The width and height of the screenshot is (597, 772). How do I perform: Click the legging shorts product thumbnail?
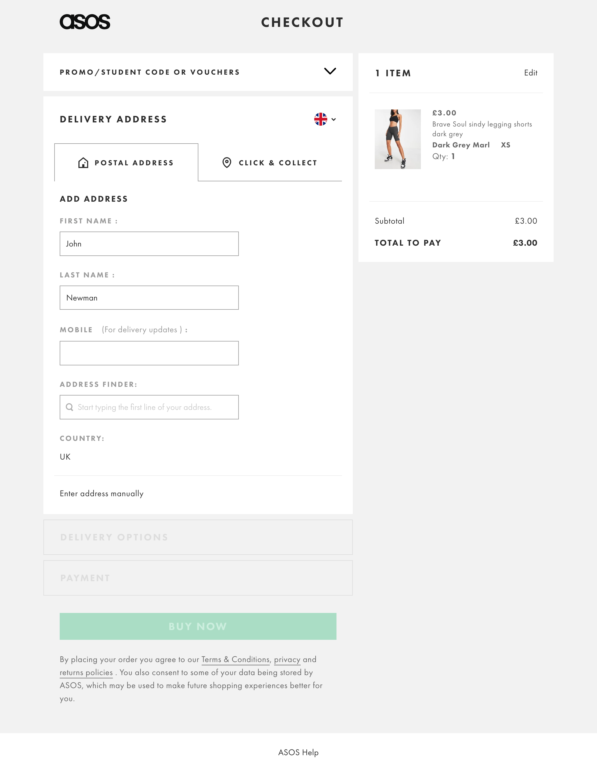(x=397, y=139)
